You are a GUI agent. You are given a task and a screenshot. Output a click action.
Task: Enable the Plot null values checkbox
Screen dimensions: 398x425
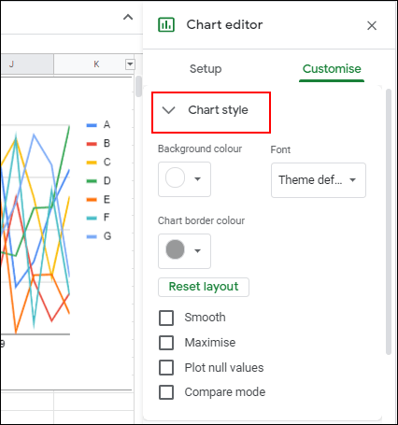pyautogui.click(x=166, y=368)
